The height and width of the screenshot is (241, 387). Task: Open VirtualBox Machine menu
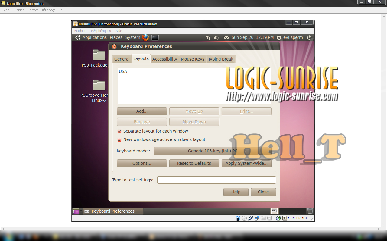80,31
